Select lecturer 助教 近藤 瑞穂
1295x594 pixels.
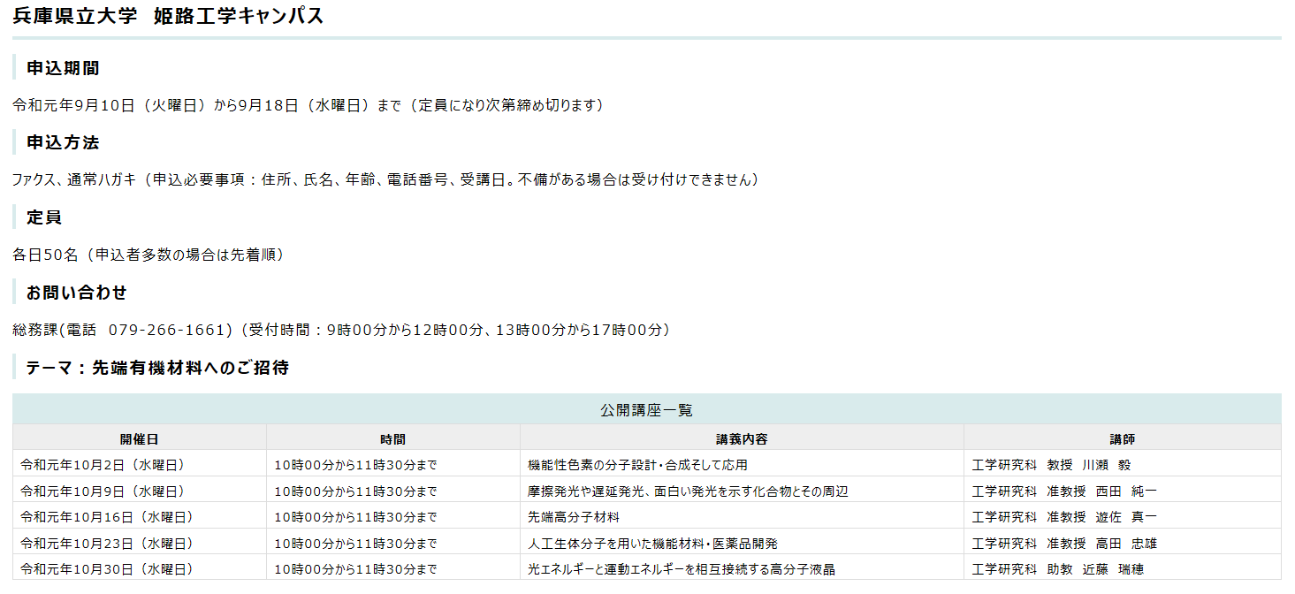click(1123, 568)
